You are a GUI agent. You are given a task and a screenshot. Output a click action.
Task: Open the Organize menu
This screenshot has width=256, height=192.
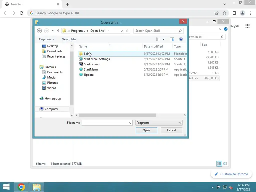46,39
